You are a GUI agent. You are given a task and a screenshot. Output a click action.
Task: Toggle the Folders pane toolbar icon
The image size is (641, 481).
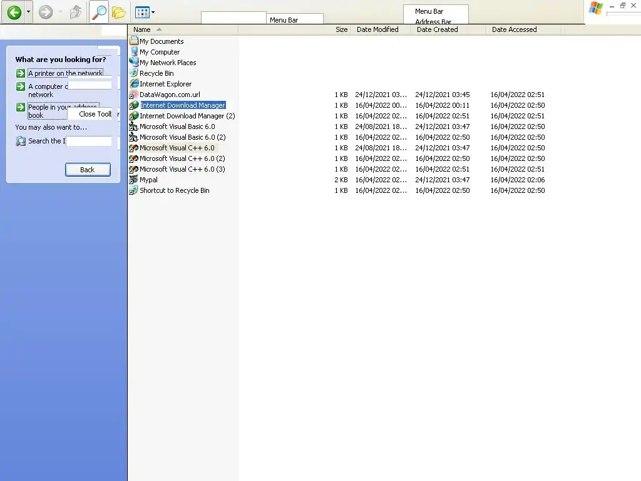[118, 13]
